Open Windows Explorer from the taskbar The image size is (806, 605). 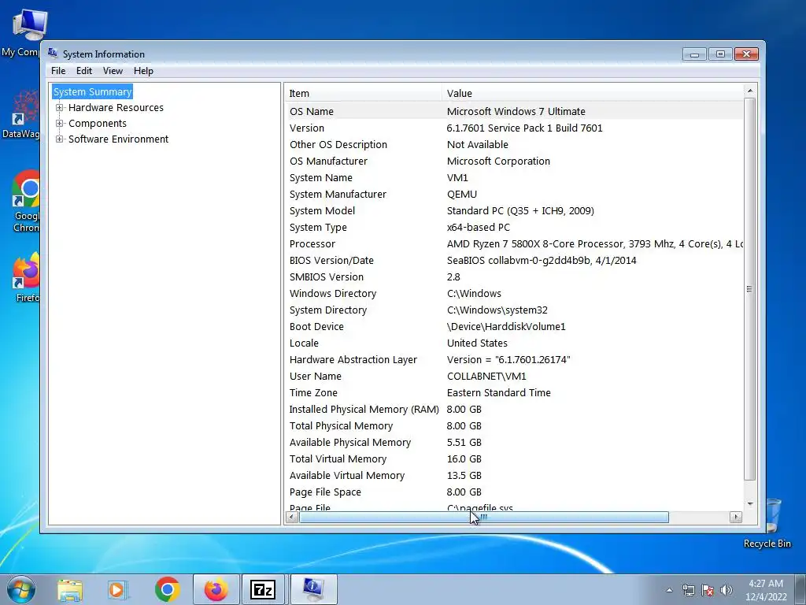pos(70,589)
